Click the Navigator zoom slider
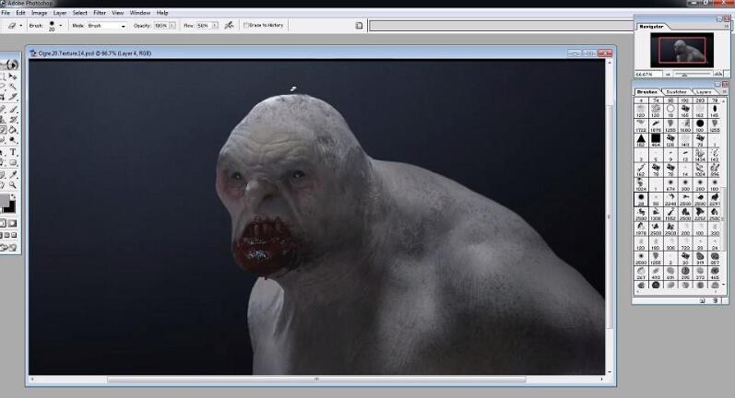The height and width of the screenshot is (398, 735). (692, 75)
